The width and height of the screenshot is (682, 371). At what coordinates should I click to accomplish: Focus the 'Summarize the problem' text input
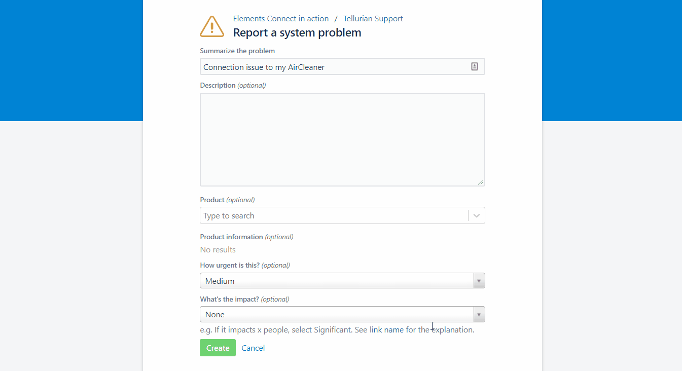coord(335,67)
